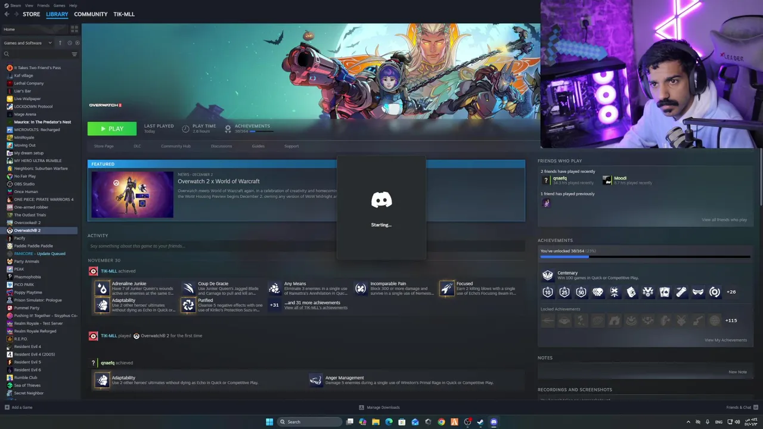Viewport: 763px width, 429px height.
Task: Switch to the COMMUNITY tab
Action: (x=91, y=14)
